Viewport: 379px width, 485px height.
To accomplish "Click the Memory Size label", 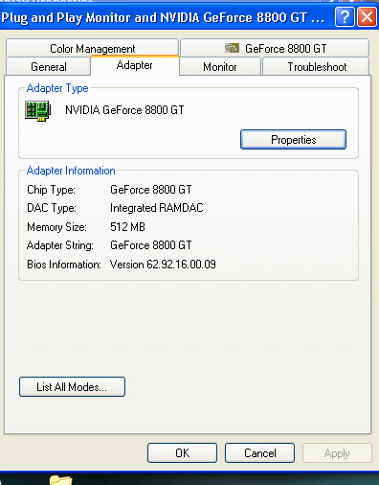I will (56, 227).
